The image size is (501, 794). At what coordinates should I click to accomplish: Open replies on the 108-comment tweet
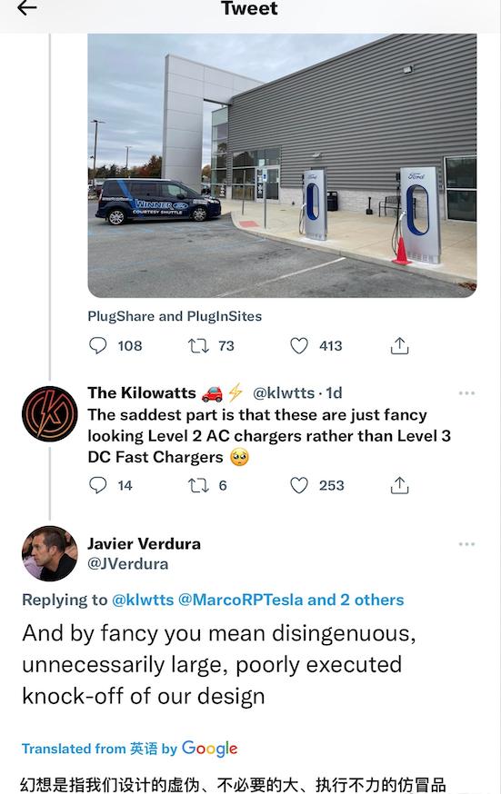98,346
